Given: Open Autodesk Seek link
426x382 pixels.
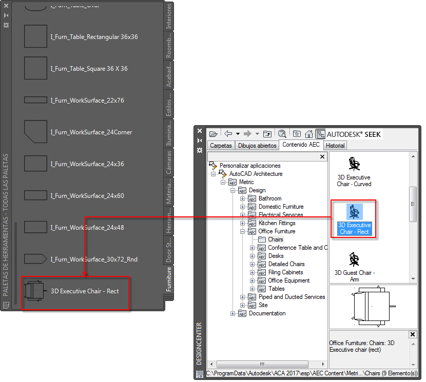Looking at the screenshot, I should 354,134.
